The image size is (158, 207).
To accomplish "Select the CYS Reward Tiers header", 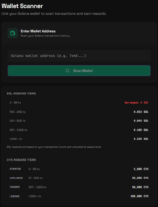I will pos(21,160).
